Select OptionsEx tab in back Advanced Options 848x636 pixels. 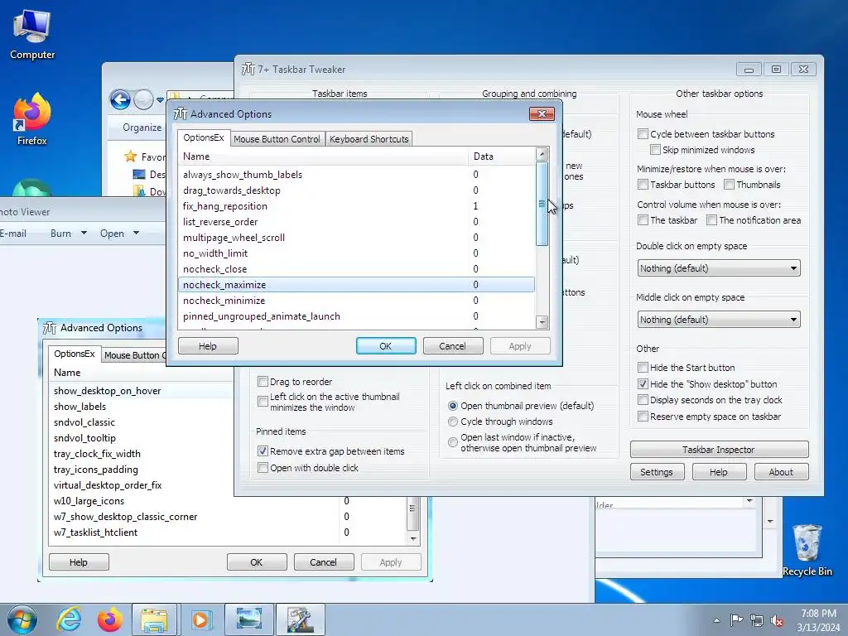74,354
